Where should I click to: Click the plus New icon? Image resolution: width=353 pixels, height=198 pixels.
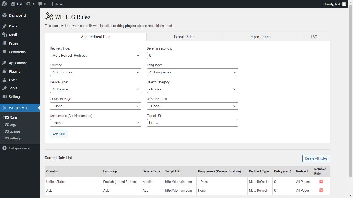(x=52, y=4)
